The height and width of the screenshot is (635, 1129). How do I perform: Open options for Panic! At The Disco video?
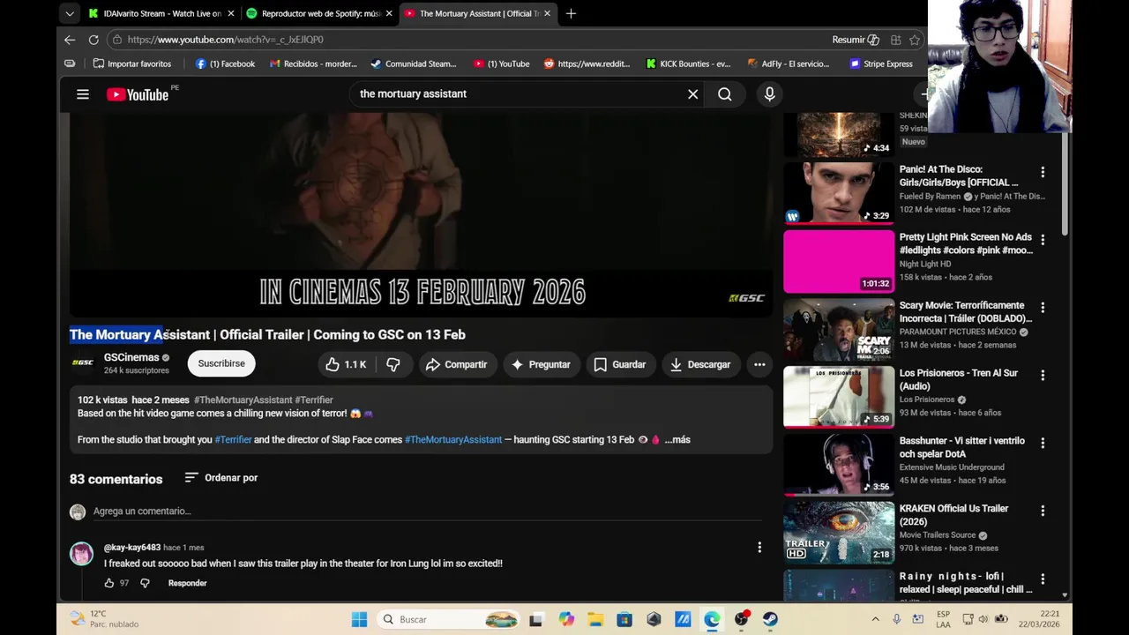1043,172
